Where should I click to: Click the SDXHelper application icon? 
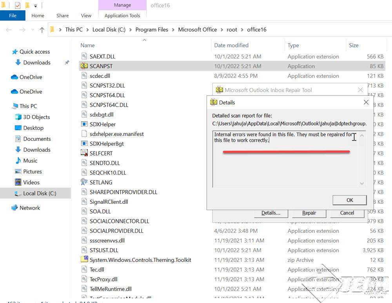tap(84, 124)
